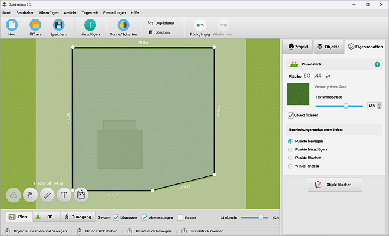This screenshot has height=236, width=389.
Task: Open the Bearbeiten menu
Action: pos(25,12)
